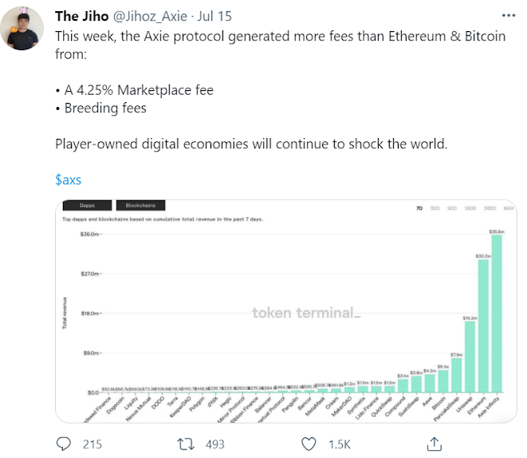Switch chart to 30D range
Image resolution: width=527 pixels, height=458 pixels.
coord(435,208)
